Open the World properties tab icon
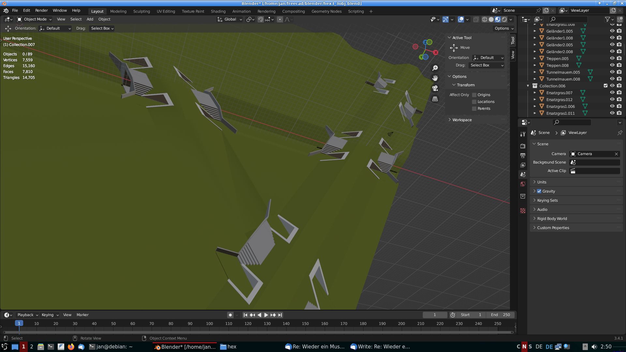The width and height of the screenshot is (626, 352). tap(523, 184)
